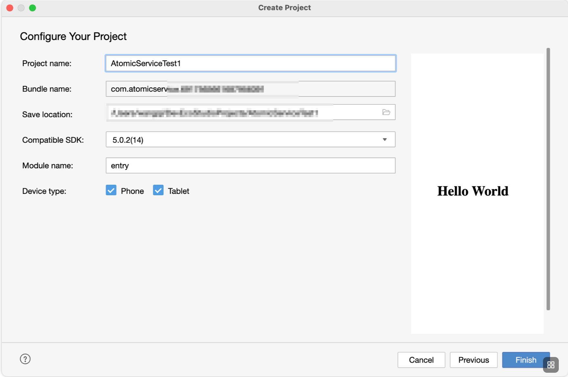Open the Compatible SDK dropdown
This screenshot has height=377, width=568.
point(250,139)
